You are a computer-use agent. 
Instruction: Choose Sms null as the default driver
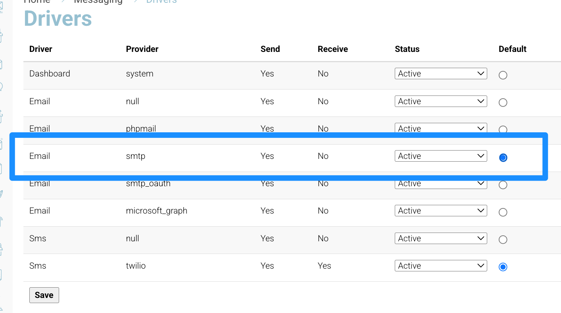pos(503,240)
